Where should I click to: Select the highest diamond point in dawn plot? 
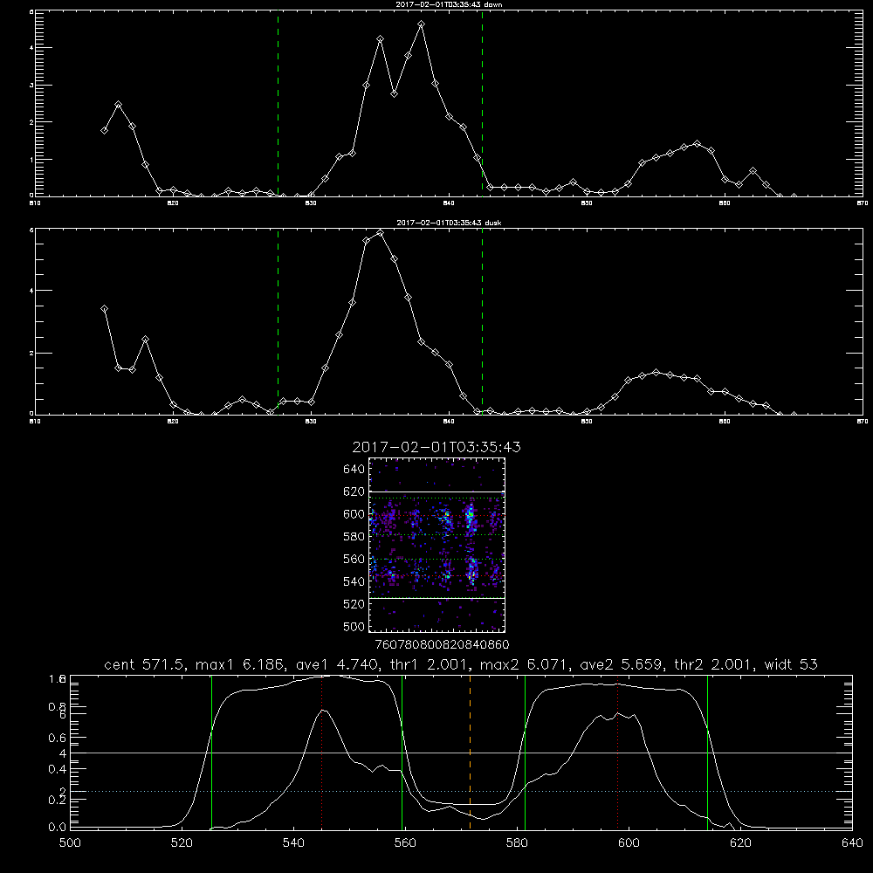[422, 24]
